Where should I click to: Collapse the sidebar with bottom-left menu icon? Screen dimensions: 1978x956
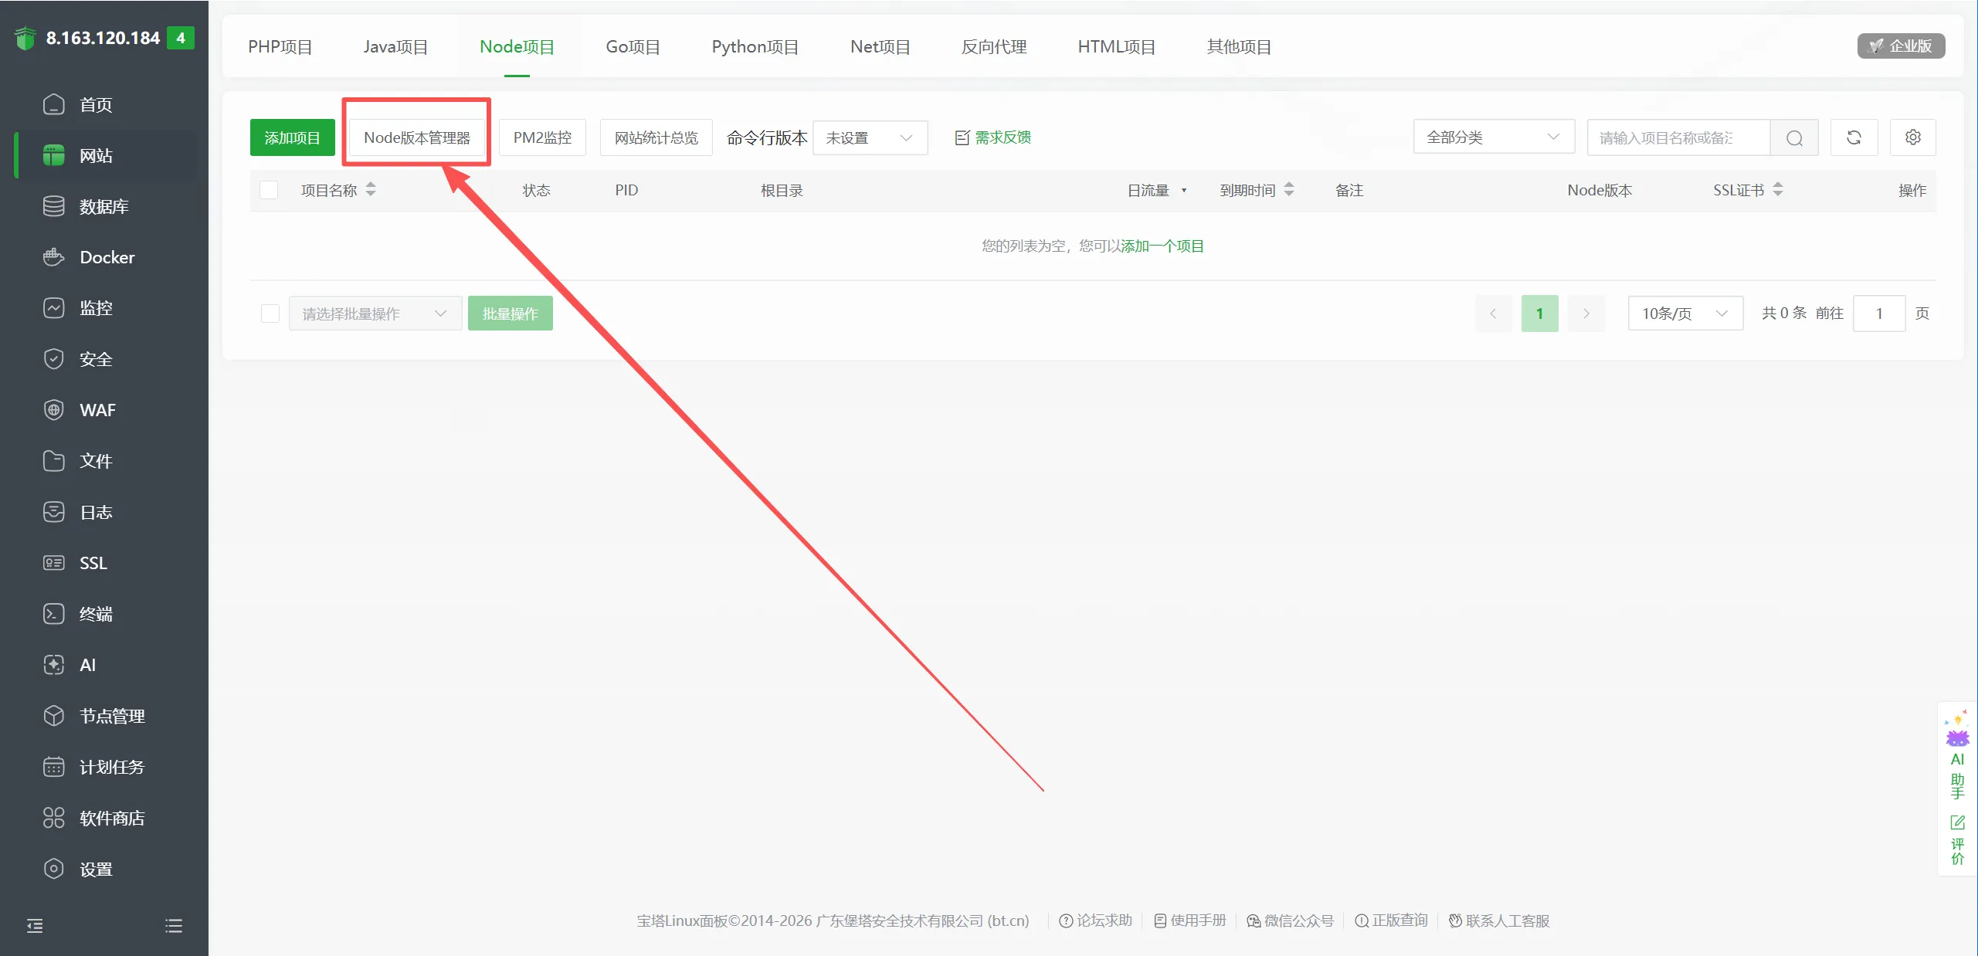click(35, 925)
